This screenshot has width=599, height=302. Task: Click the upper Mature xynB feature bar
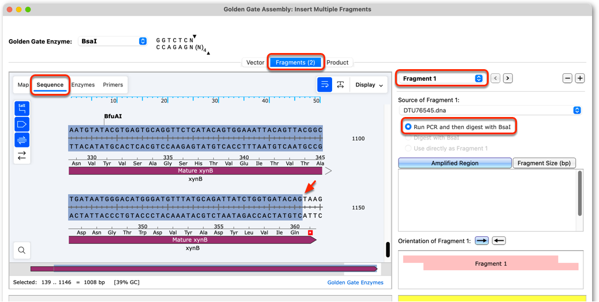coord(195,171)
